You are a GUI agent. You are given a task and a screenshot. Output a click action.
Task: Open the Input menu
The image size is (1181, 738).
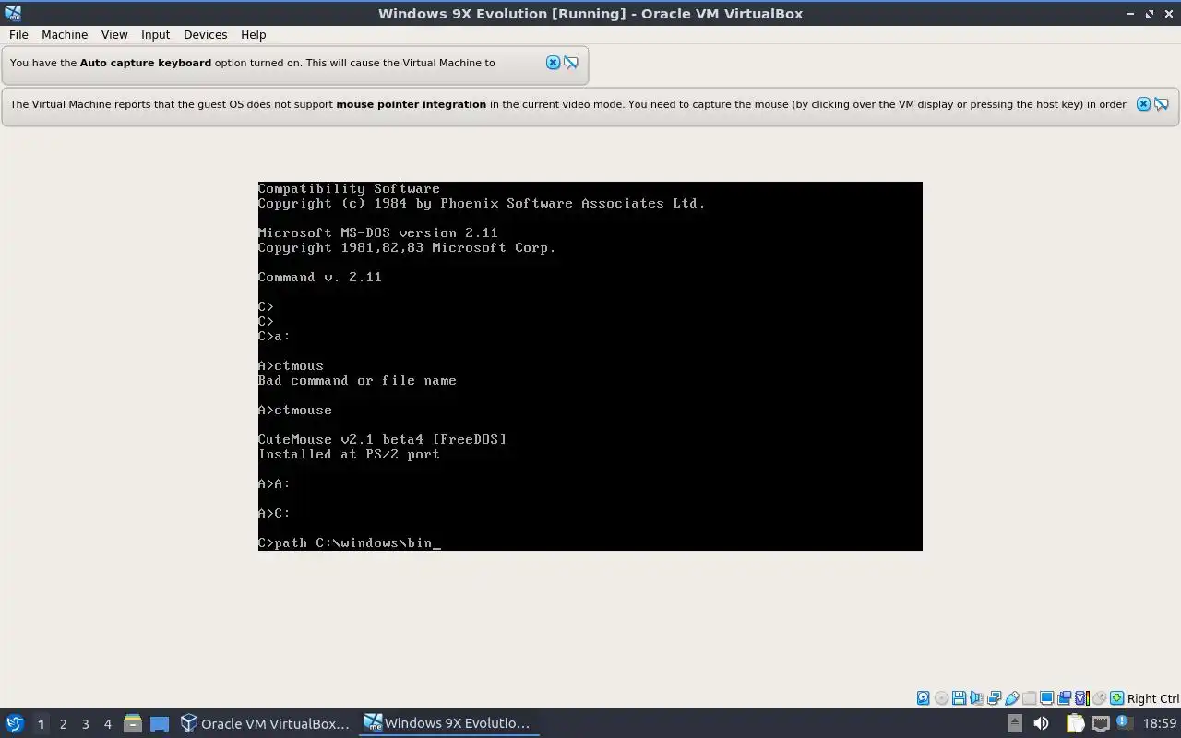tap(155, 34)
